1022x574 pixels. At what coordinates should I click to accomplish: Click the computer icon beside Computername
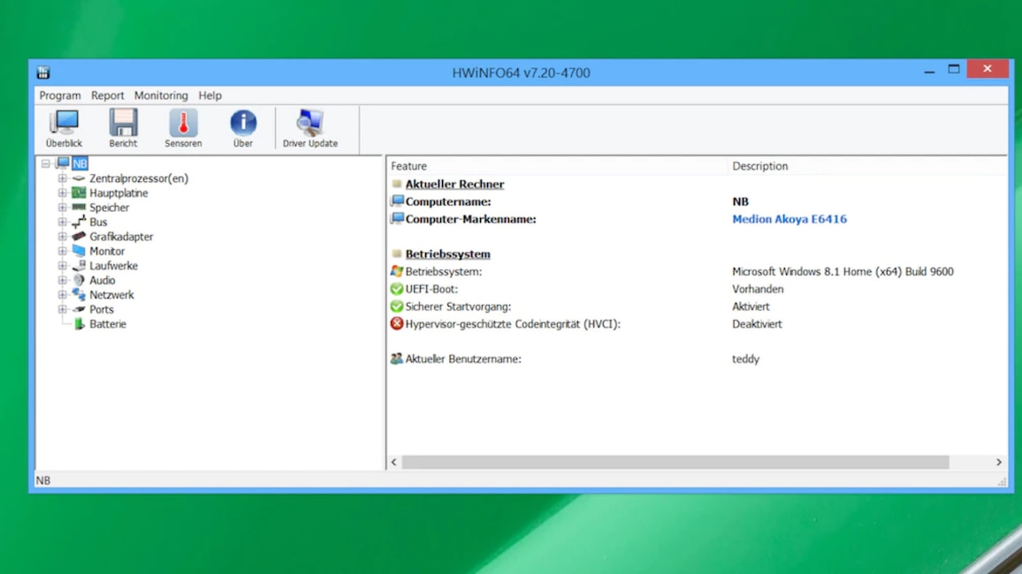coord(397,201)
